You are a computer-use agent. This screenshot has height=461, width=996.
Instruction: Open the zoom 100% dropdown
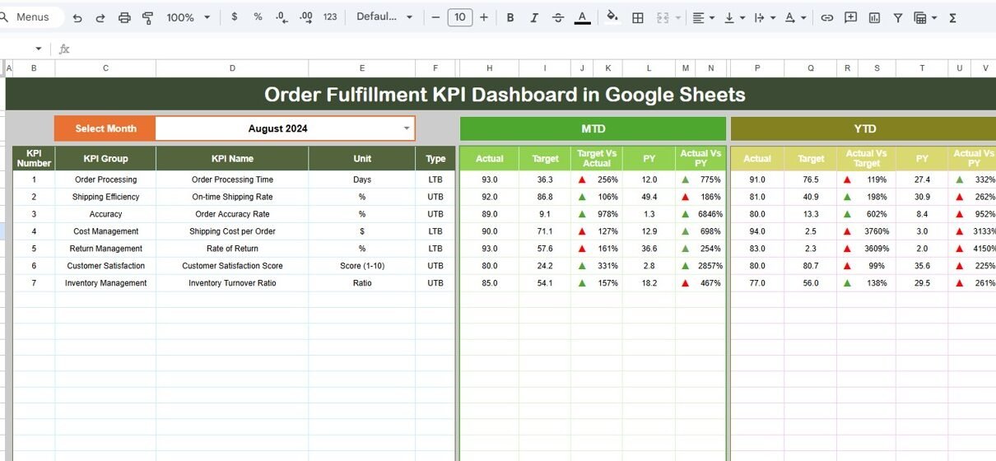[x=188, y=17]
